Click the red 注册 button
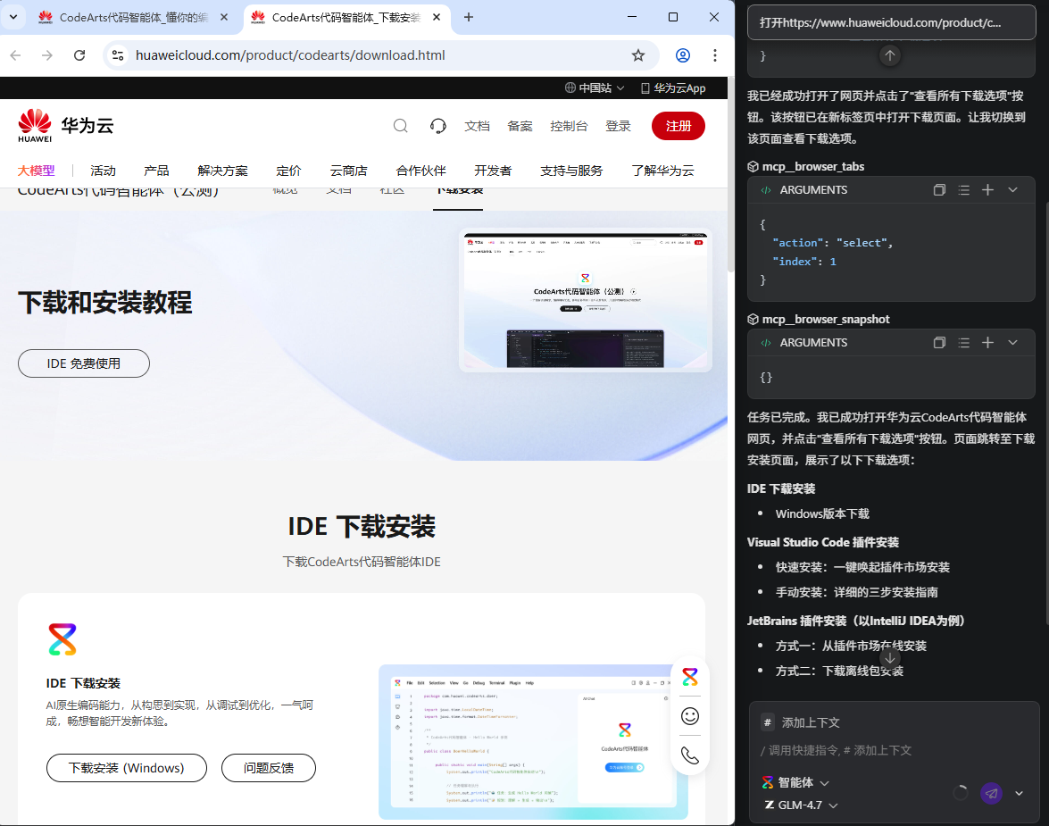The height and width of the screenshot is (826, 1049). click(x=678, y=126)
